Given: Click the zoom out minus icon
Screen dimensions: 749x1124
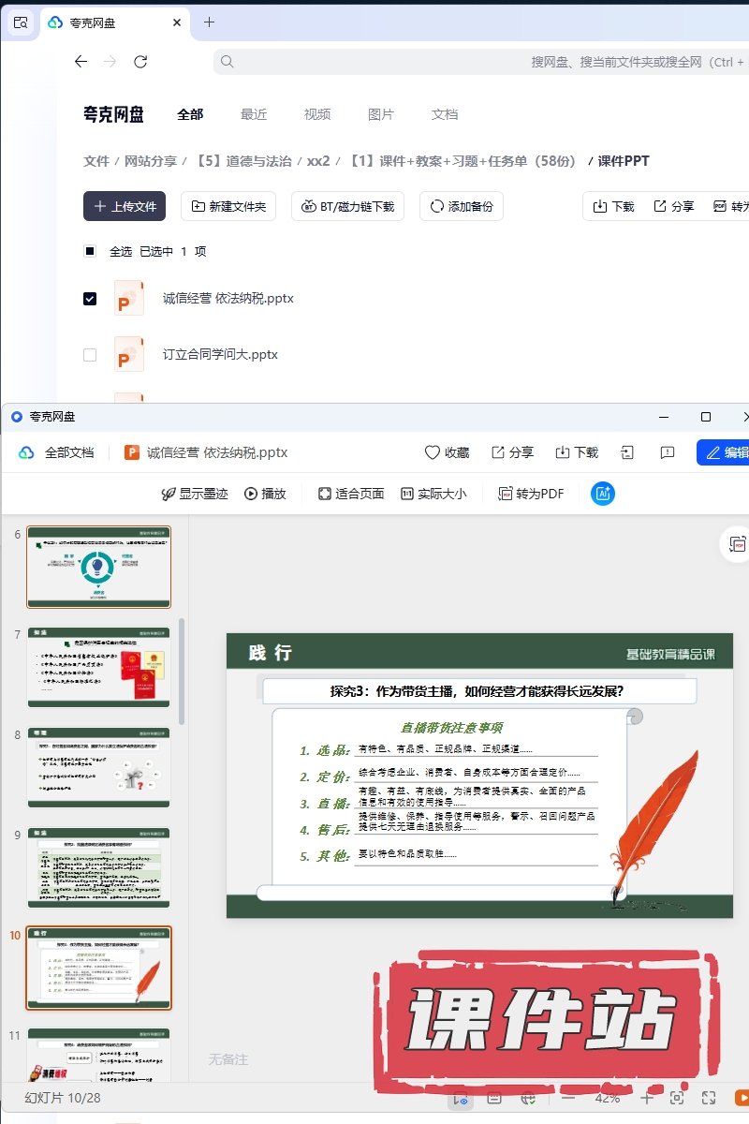Looking at the screenshot, I should (x=569, y=1098).
